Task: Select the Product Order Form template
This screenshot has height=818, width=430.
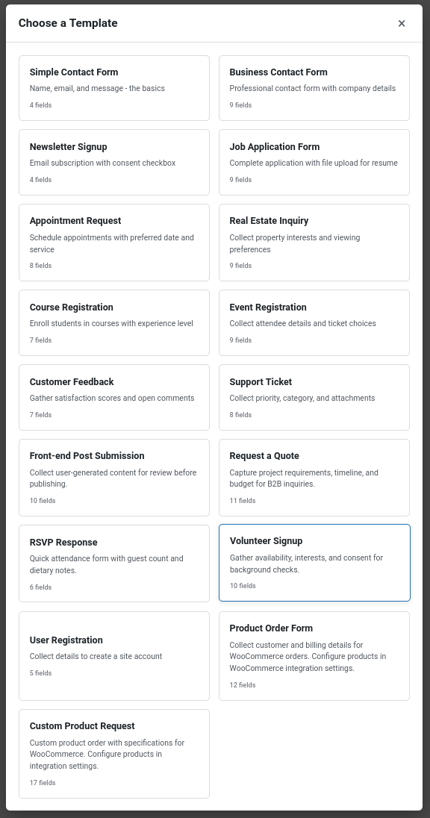Action: point(314,655)
